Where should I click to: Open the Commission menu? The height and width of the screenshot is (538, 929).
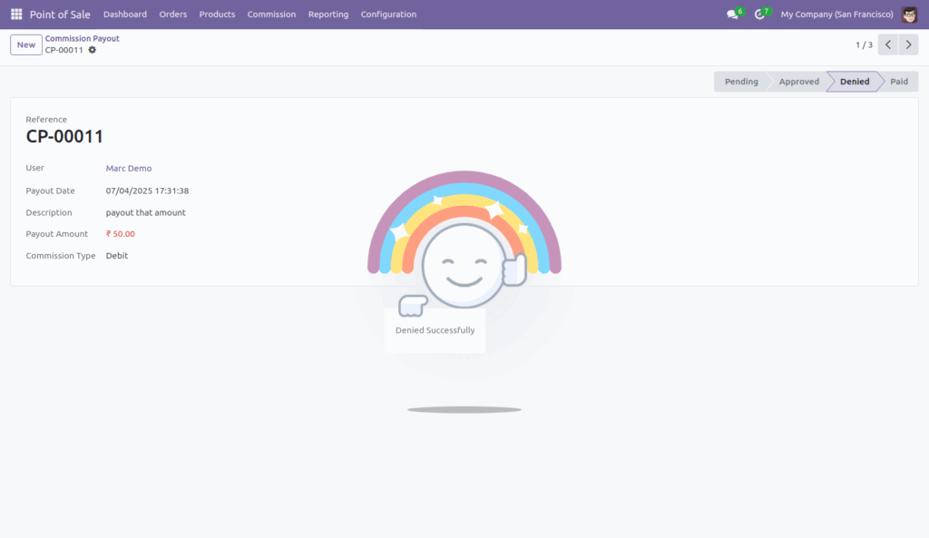271,14
